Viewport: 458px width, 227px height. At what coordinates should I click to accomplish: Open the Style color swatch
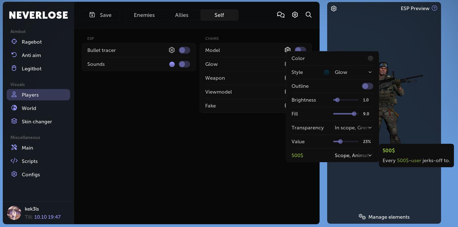[x=327, y=72]
